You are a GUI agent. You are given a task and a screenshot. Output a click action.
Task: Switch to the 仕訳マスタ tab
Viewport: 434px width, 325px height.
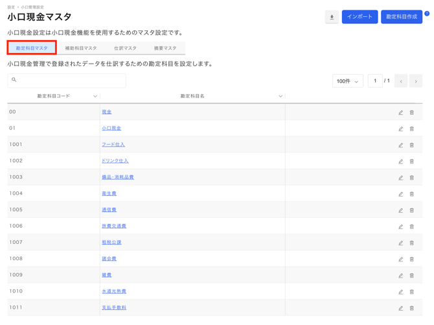(125, 48)
